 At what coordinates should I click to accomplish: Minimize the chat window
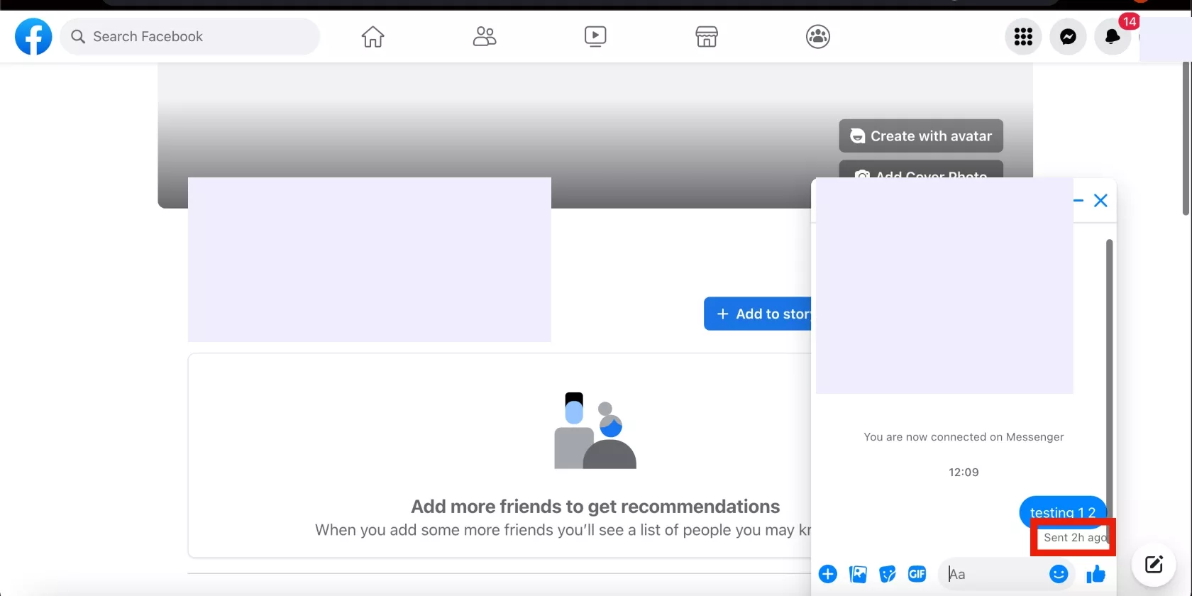point(1078,201)
